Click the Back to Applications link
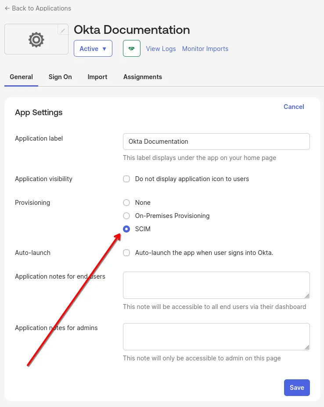 tap(38, 8)
